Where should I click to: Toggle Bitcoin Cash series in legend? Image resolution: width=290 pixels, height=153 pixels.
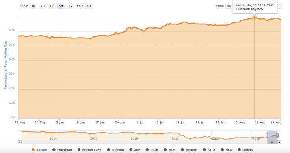pos(89,150)
